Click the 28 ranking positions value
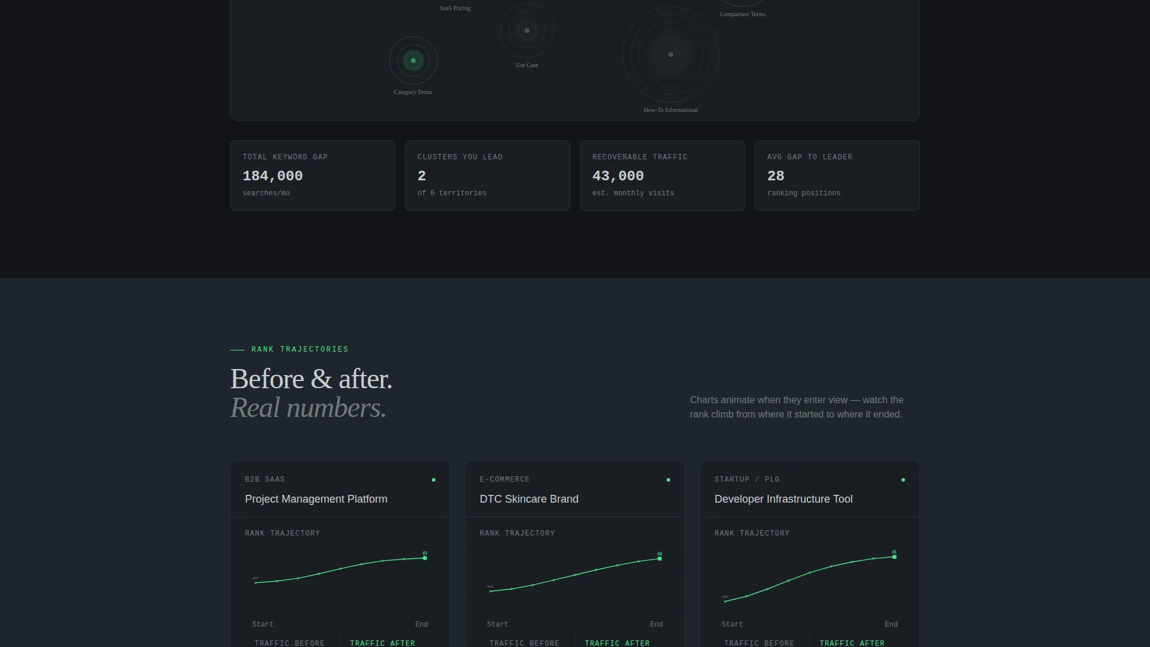Viewport: 1150px width, 647px height. (776, 176)
